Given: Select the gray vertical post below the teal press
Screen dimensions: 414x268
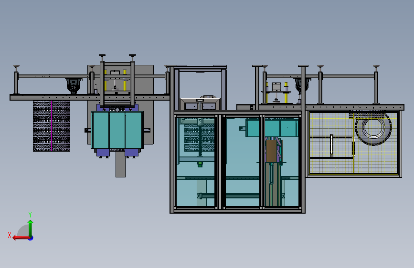Looking at the screenshot, I should 120,165.
